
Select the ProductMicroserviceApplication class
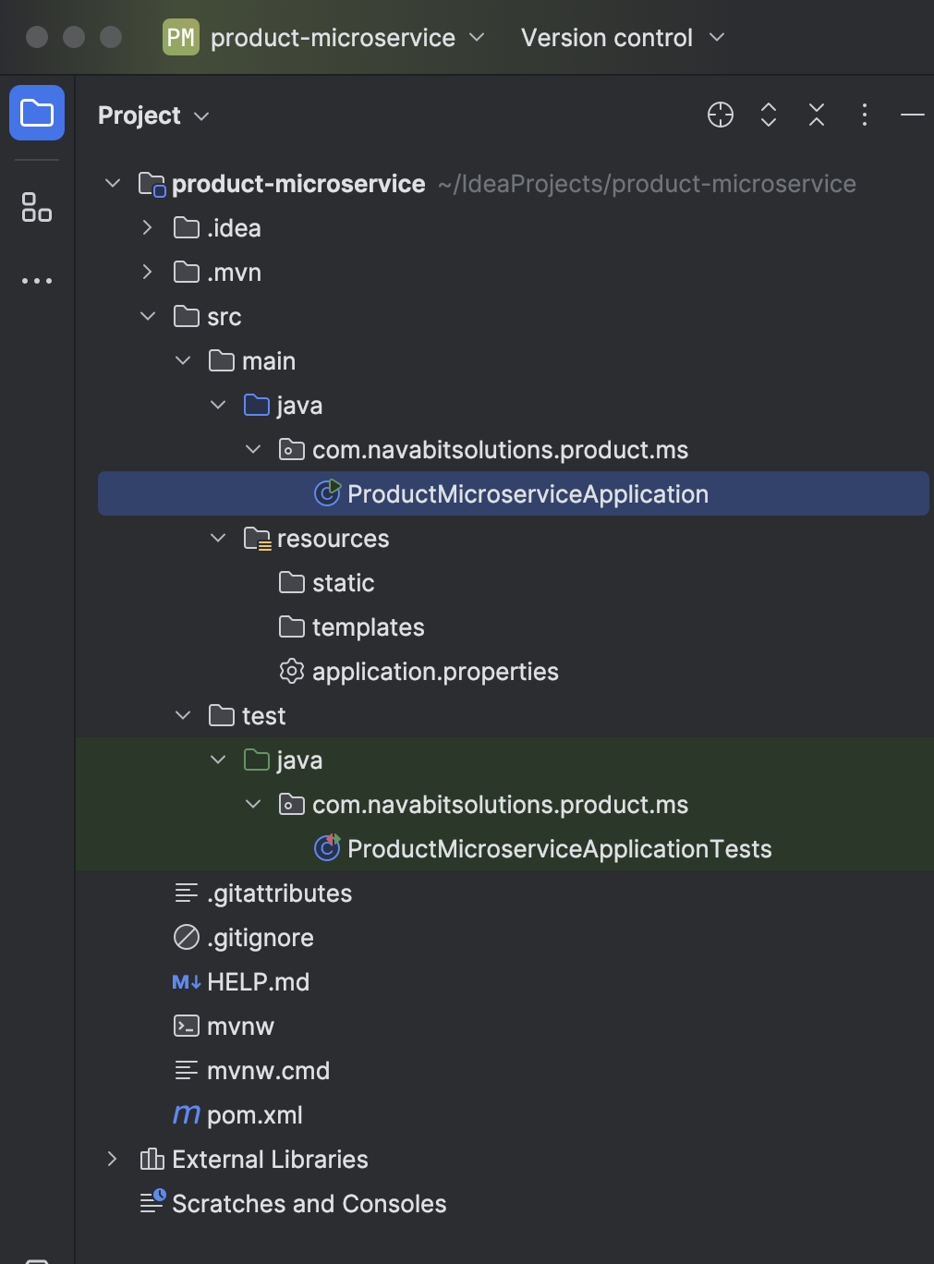point(527,494)
